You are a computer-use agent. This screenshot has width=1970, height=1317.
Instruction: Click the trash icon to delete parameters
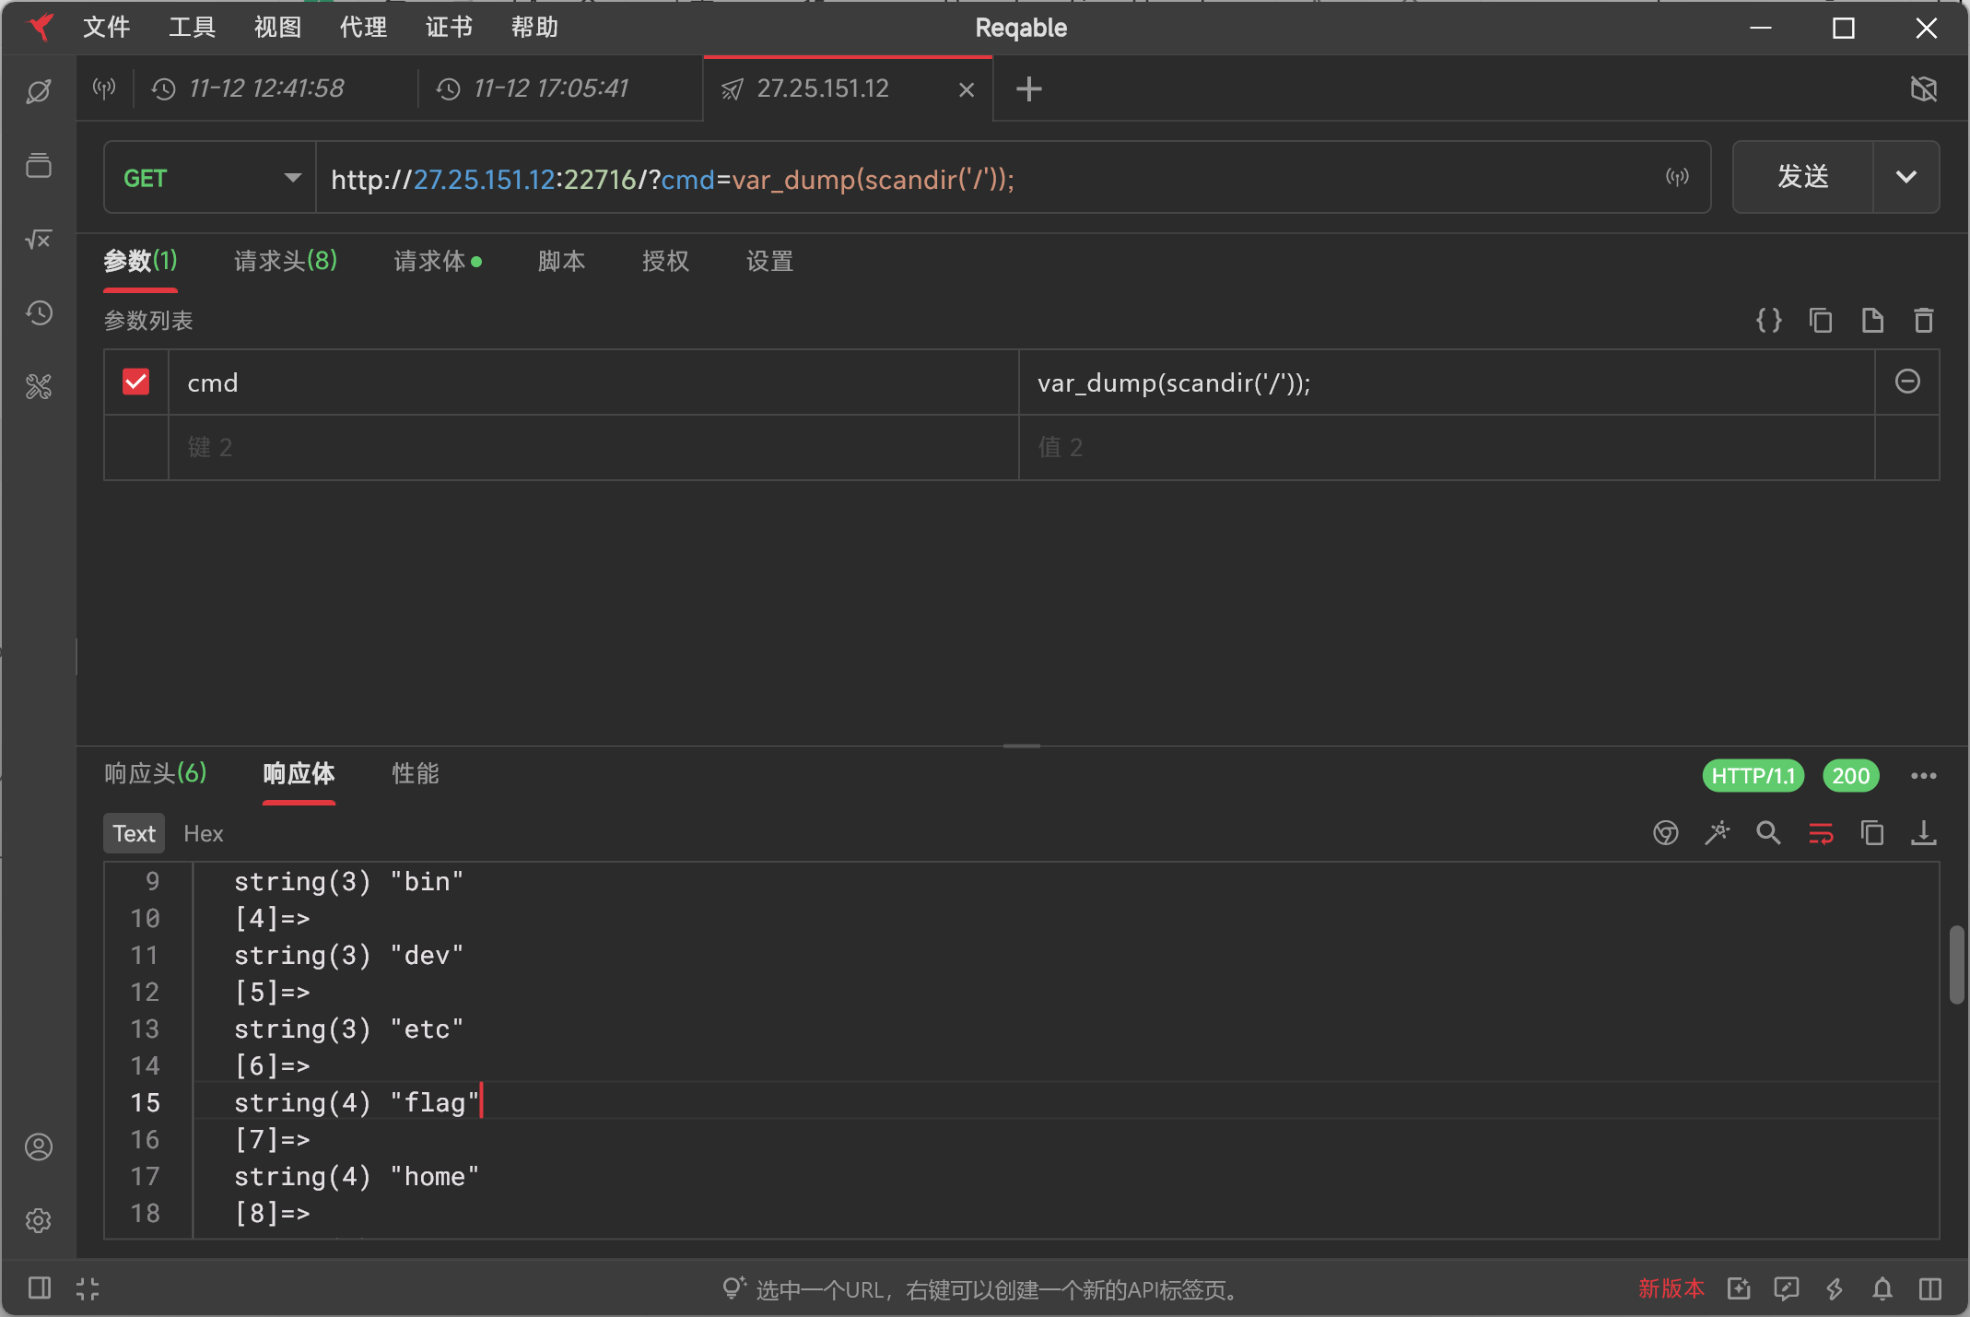click(x=1923, y=321)
